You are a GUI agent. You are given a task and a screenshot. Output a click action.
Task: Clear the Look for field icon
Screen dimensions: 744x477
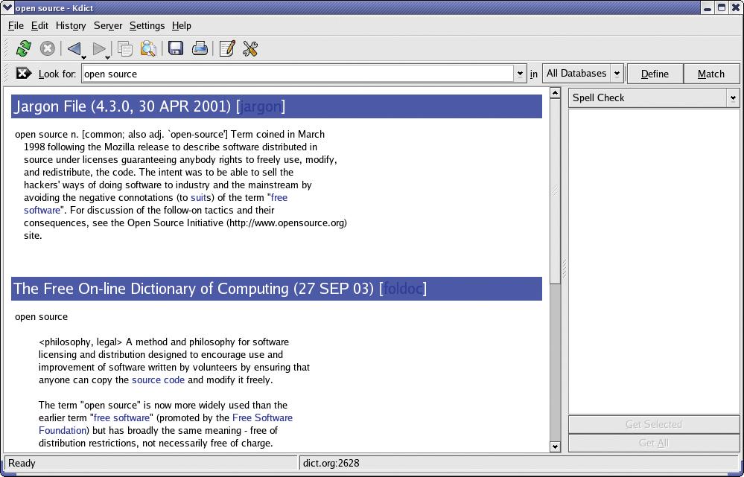(x=23, y=73)
